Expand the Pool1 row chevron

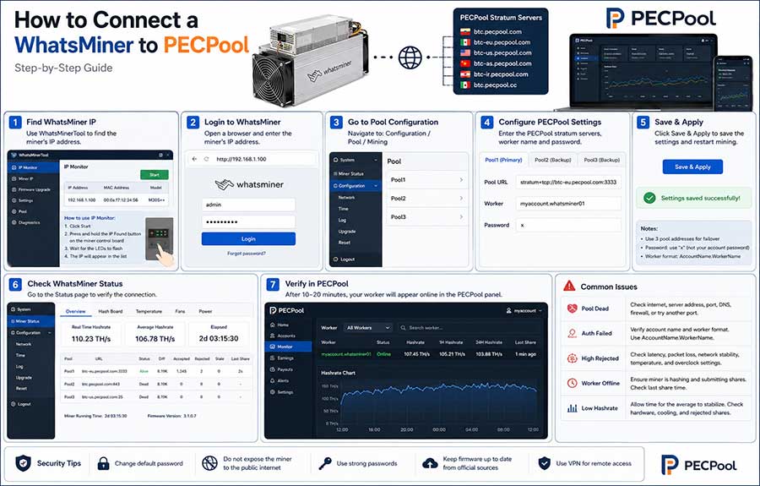tap(461, 179)
